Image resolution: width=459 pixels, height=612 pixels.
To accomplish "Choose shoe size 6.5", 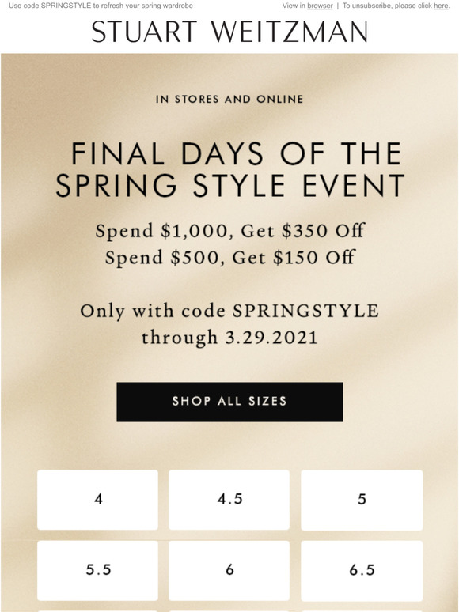I will click(x=362, y=570).
